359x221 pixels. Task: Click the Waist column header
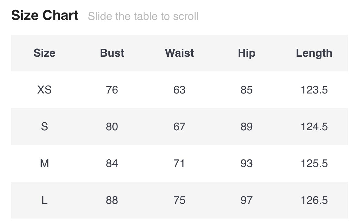(179, 53)
